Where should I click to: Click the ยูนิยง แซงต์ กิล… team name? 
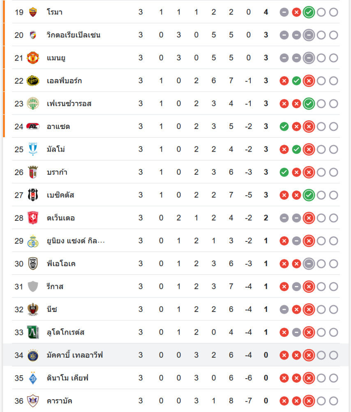point(76,241)
